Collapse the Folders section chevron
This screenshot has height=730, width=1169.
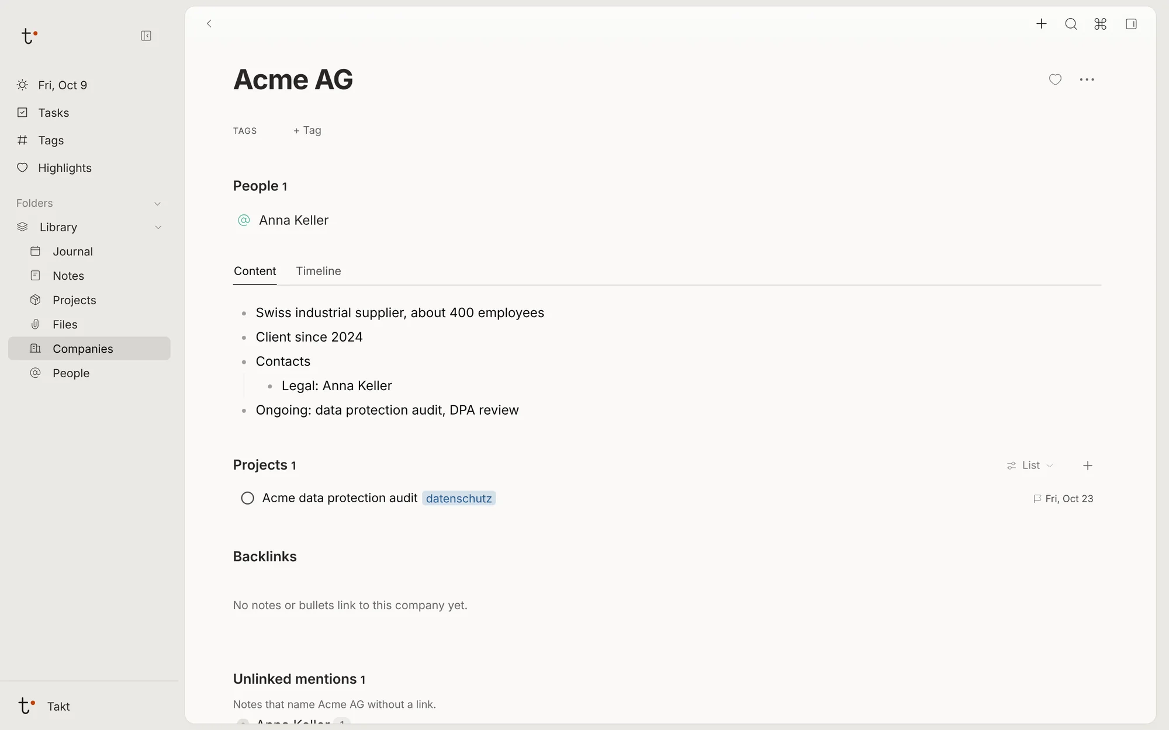coord(157,204)
